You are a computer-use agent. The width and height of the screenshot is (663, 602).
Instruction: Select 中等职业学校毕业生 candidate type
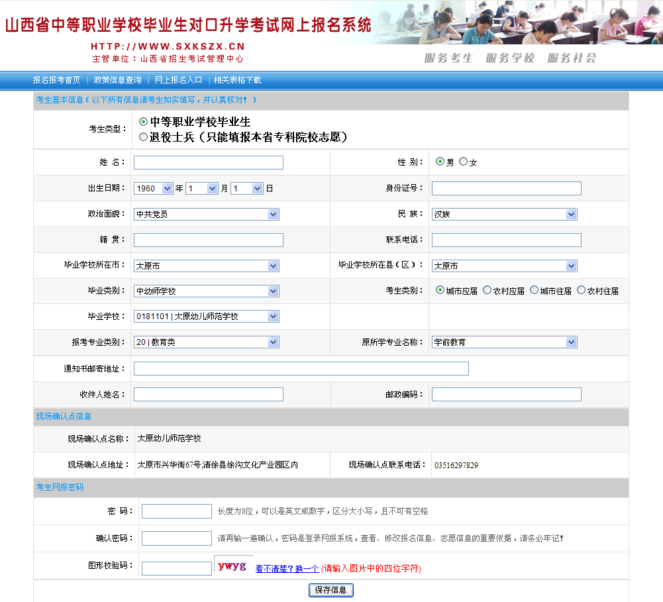(x=143, y=122)
